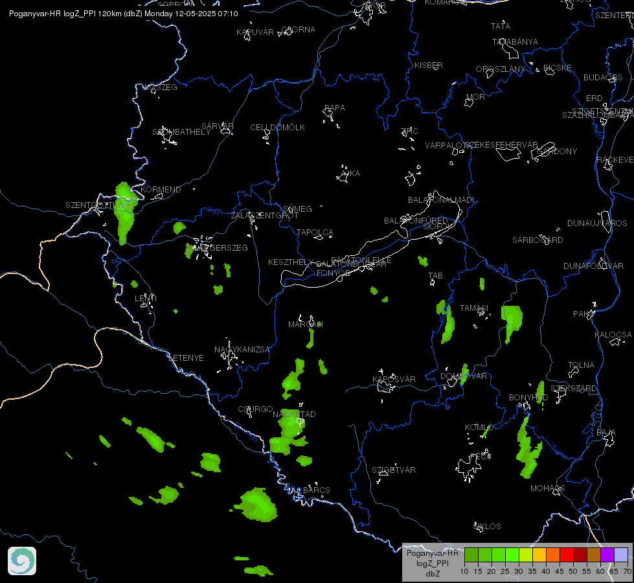Click the KAPOSVÁR city label
Viewport: 634px width, 583px height.
394,380
